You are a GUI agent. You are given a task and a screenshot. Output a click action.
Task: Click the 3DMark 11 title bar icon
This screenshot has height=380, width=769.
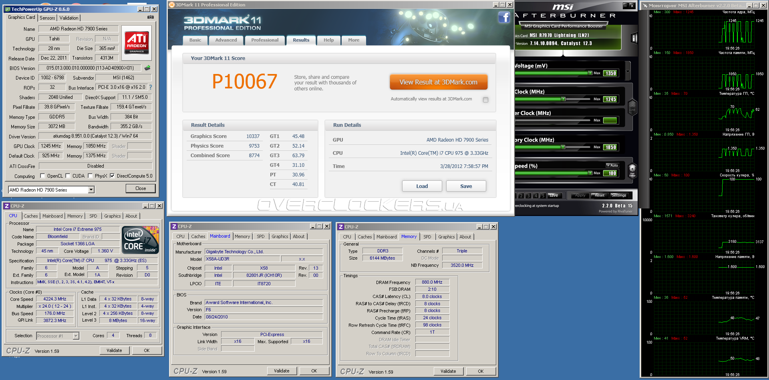pyautogui.click(x=172, y=5)
